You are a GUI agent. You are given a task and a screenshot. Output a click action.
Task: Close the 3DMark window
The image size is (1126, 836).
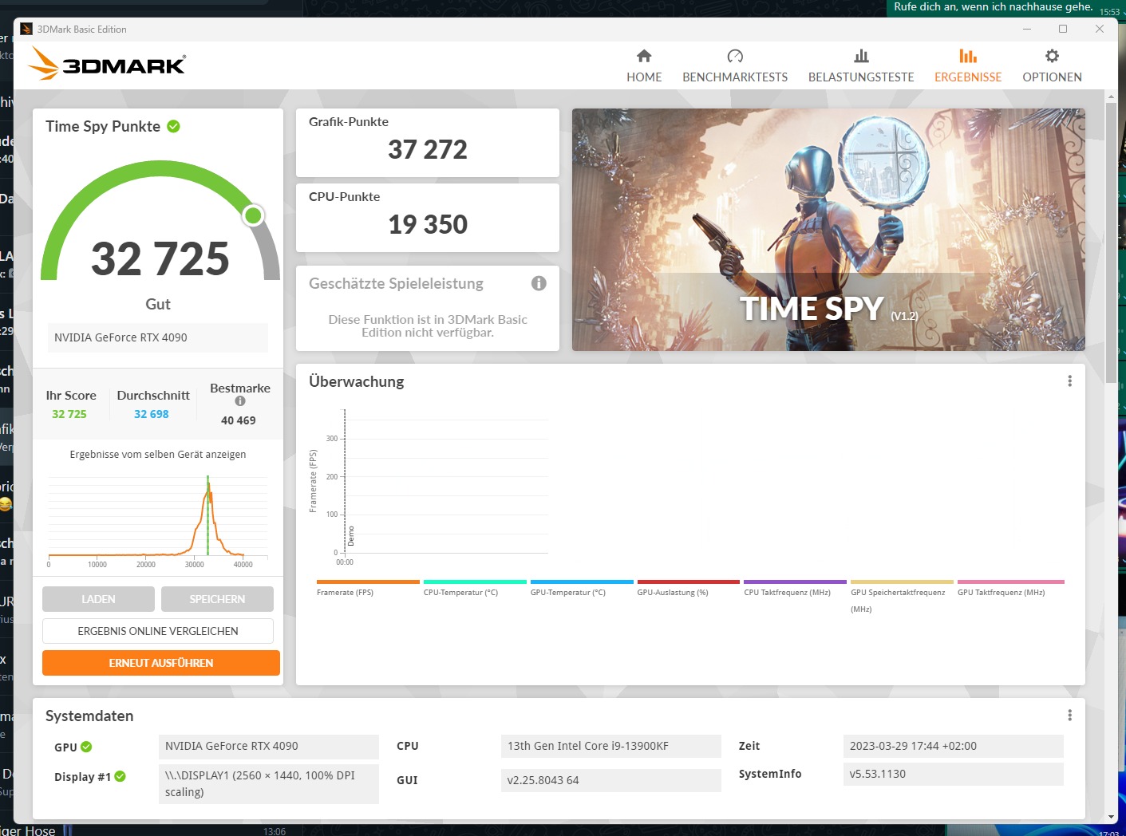coord(1100,29)
